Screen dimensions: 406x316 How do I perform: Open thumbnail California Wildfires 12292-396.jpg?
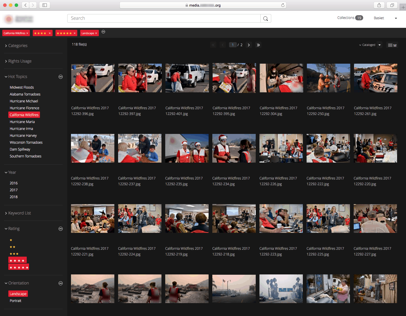coord(93,78)
